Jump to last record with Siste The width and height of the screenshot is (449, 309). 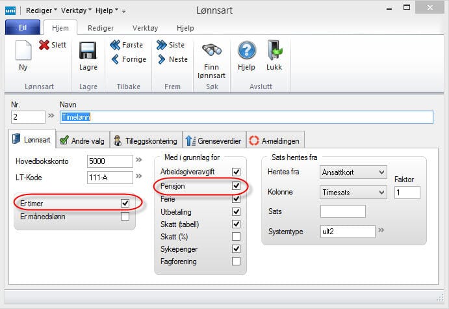point(162,45)
